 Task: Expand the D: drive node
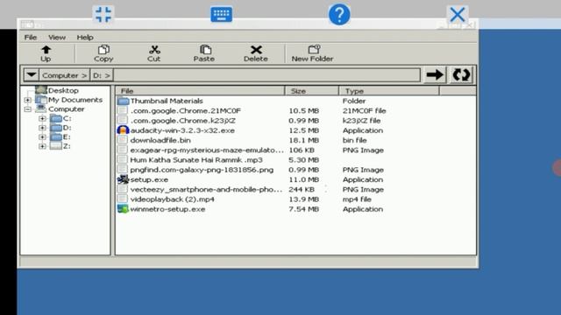point(42,128)
